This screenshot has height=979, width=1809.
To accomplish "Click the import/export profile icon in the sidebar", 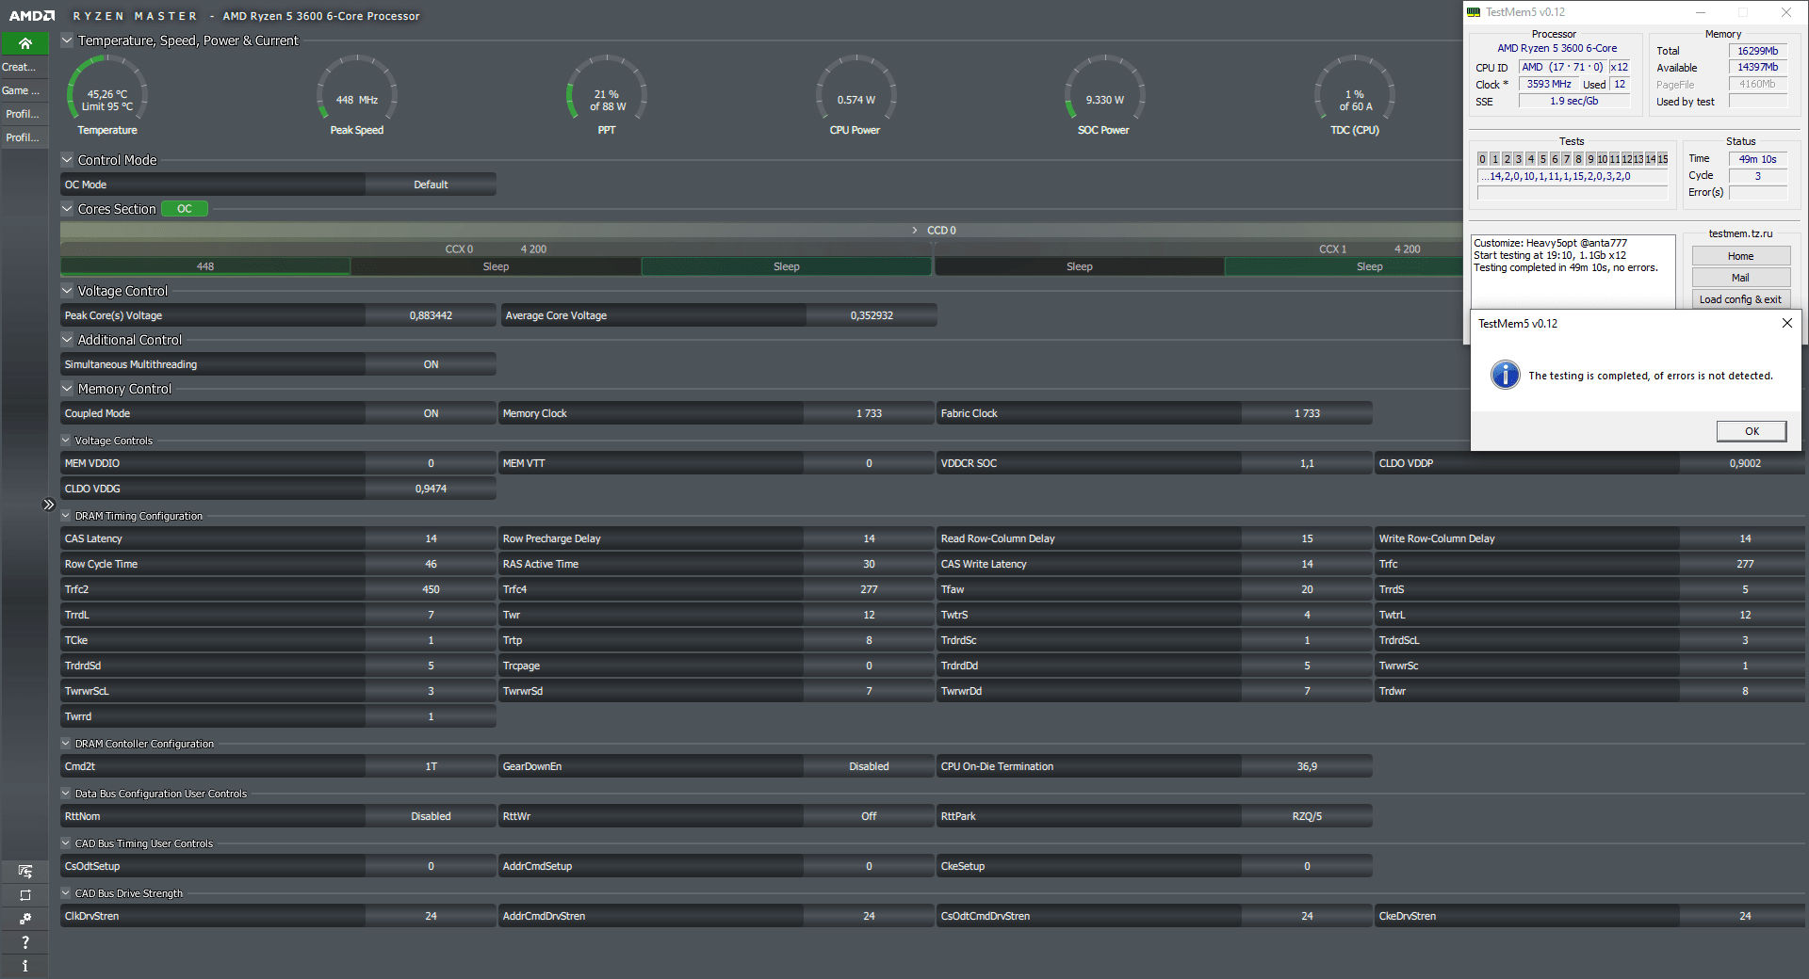I will pyautogui.click(x=24, y=872).
